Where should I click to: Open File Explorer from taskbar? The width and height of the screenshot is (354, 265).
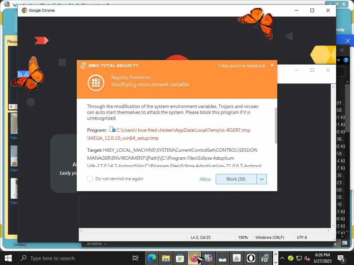pos(166,258)
